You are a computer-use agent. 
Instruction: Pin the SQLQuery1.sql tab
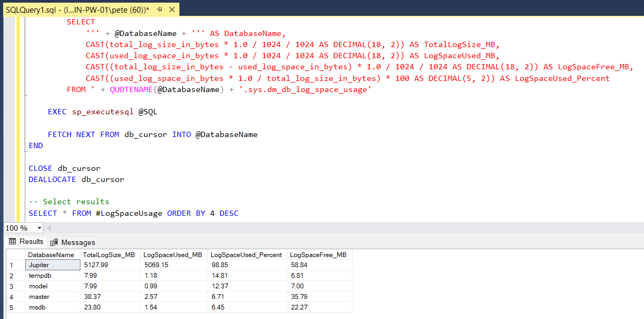point(159,10)
